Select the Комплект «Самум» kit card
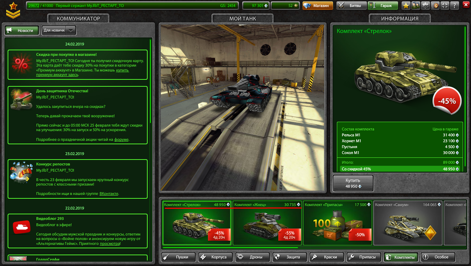Image resolution: width=471 pixels, height=266 pixels. [x=408, y=223]
